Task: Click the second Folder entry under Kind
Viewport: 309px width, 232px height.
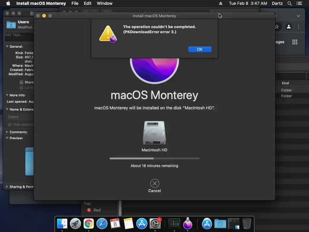Action: pyautogui.click(x=286, y=96)
